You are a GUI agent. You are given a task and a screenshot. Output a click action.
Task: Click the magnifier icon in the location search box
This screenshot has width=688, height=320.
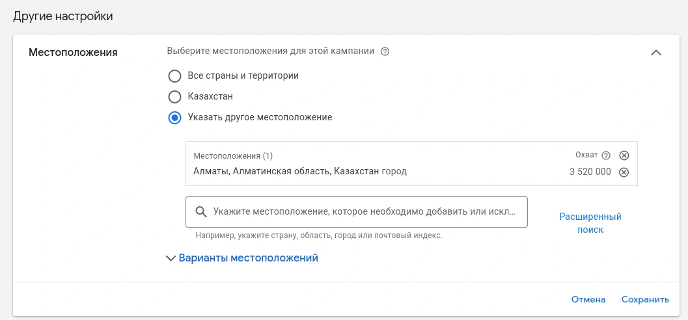201,212
